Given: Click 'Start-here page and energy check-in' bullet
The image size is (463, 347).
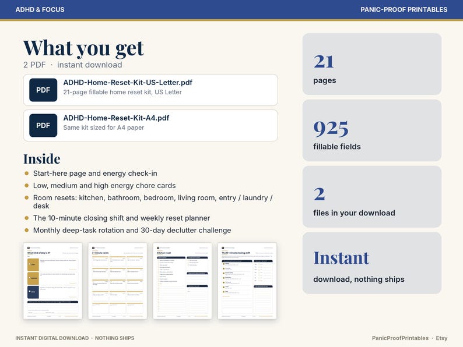Looking at the screenshot, I should point(95,173).
